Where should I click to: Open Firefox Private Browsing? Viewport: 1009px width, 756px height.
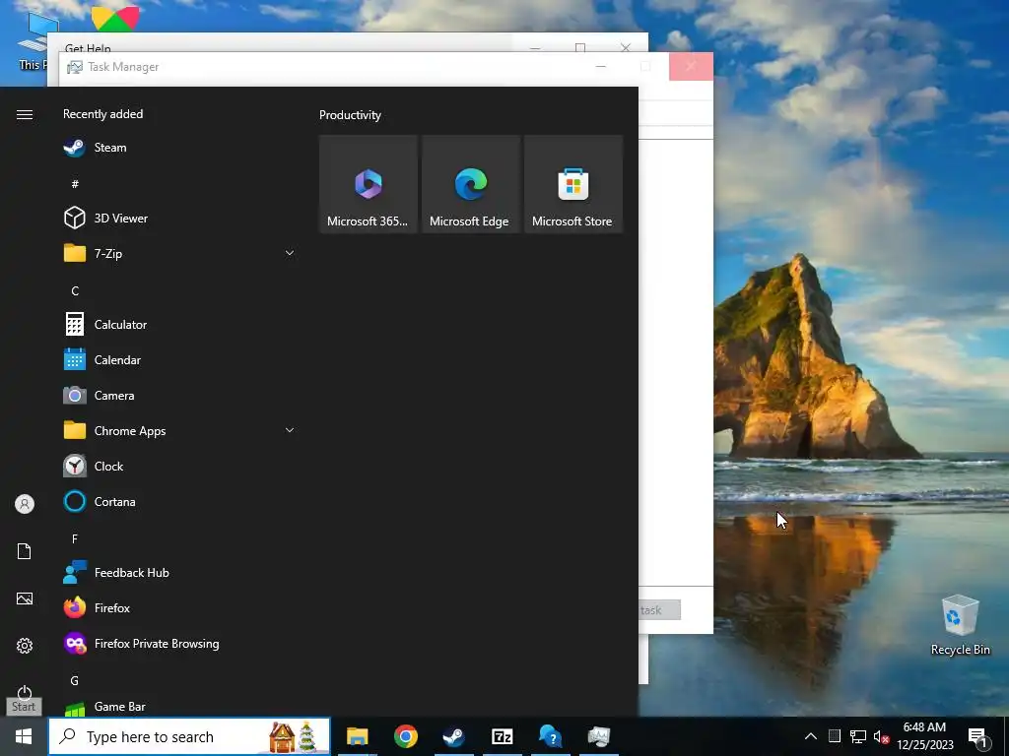pyautogui.click(x=180, y=643)
